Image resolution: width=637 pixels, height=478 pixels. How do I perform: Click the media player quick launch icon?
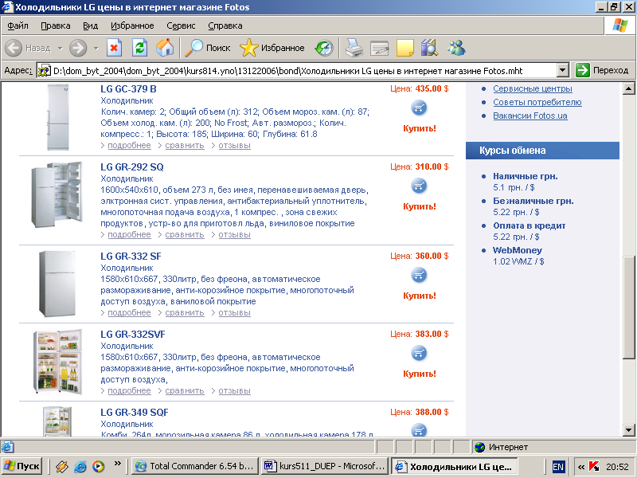tap(98, 466)
